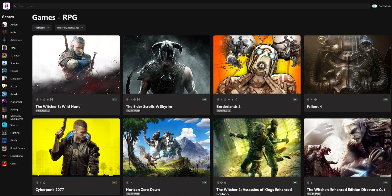Click the Casual genre icon
Screen dimensions: 392x196
(x=4, y=71)
